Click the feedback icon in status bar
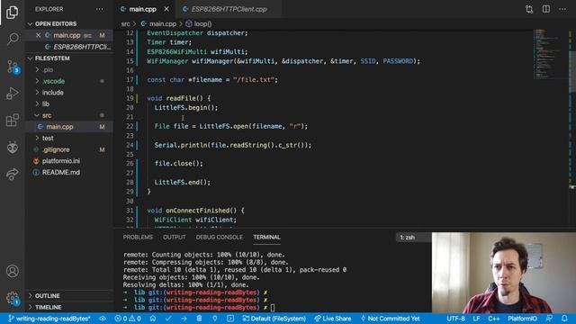Image resolution: width=576 pixels, height=324 pixels. pyautogui.click(x=549, y=319)
